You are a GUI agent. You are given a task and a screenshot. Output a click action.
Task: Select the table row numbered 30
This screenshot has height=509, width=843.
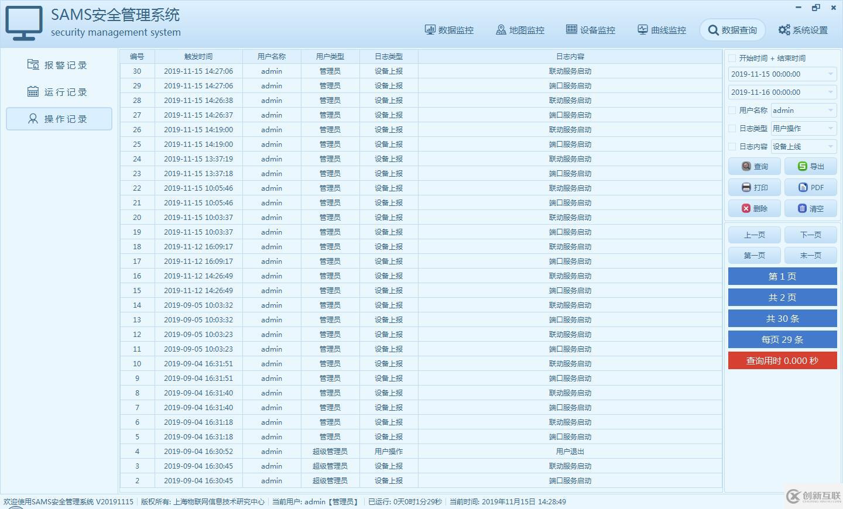(421, 71)
